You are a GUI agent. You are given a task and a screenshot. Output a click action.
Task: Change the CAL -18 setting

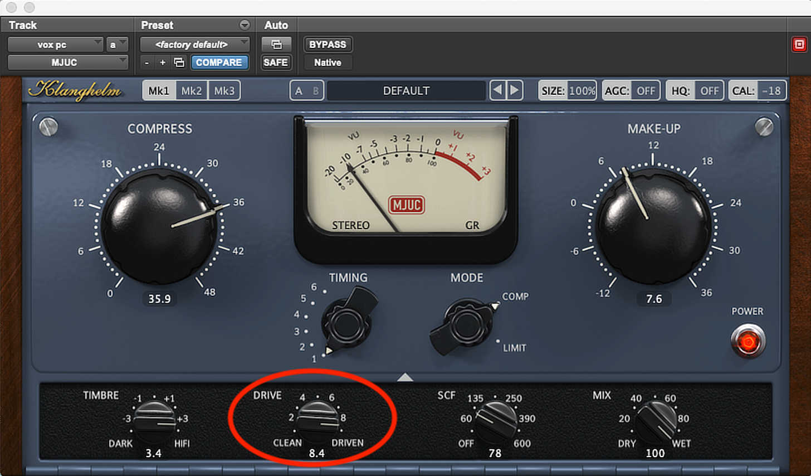[758, 90]
